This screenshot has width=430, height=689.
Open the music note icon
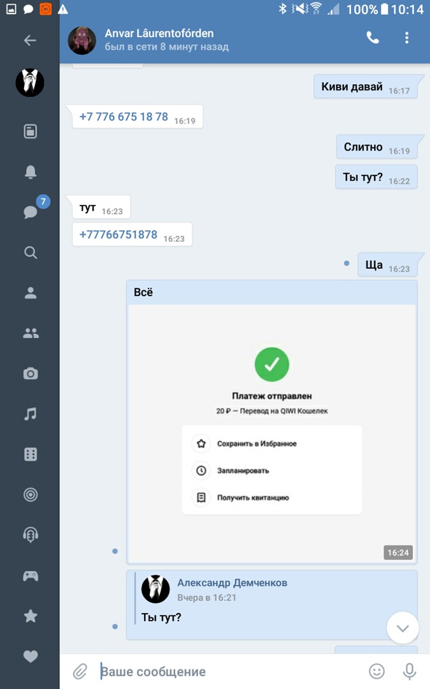[30, 414]
